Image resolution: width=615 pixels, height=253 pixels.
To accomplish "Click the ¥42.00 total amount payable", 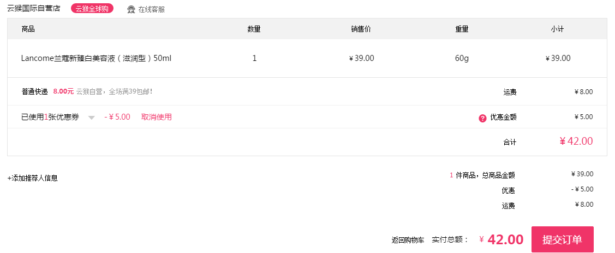I will pyautogui.click(x=501, y=239).
